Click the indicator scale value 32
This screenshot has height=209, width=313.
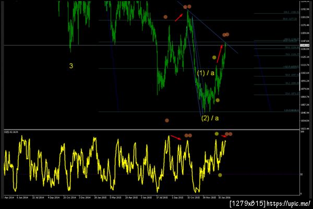pyautogui.click(x=302, y=174)
